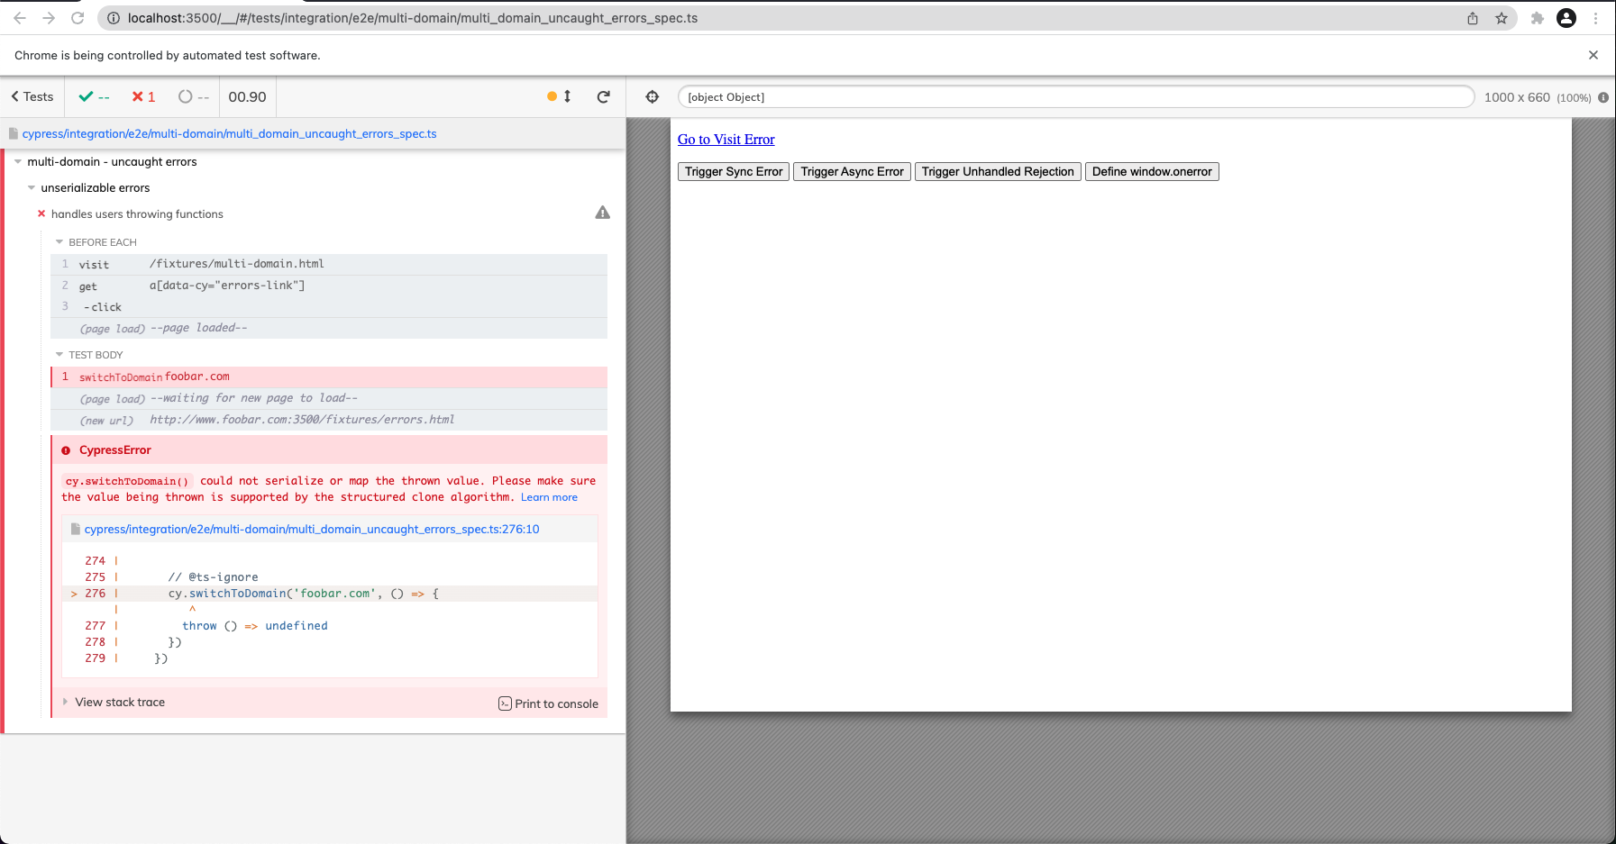1616x844 pixels.
Task: Reload the page in Chrome
Action: pyautogui.click(x=78, y=18)
